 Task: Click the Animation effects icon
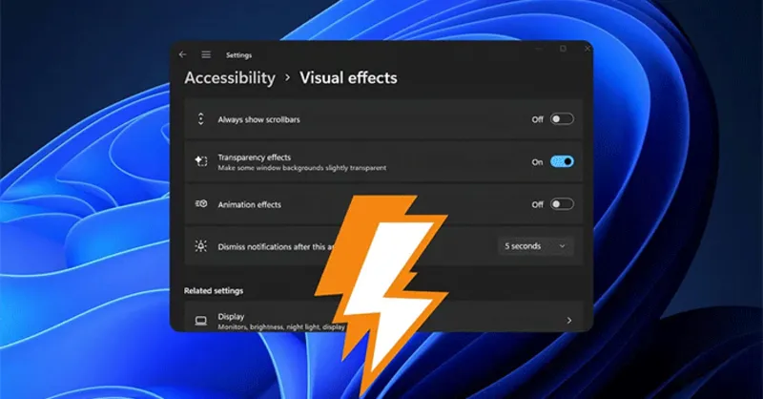click(x=201, y=204)
